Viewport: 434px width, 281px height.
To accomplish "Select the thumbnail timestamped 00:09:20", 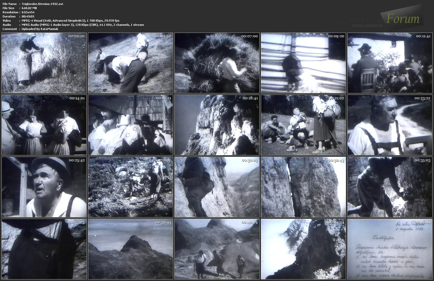I will [x=303, y=63].
